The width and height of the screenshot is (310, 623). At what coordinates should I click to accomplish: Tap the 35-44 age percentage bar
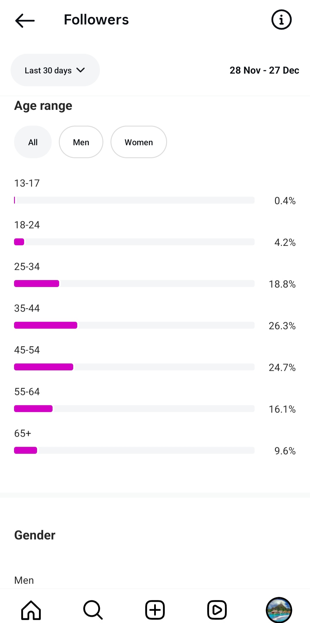point(134,325)
